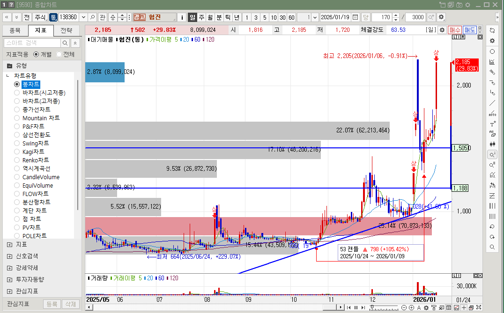The image size is (504, 313).
Task: Click the stock info 'i' button
Action: point(182,17)
